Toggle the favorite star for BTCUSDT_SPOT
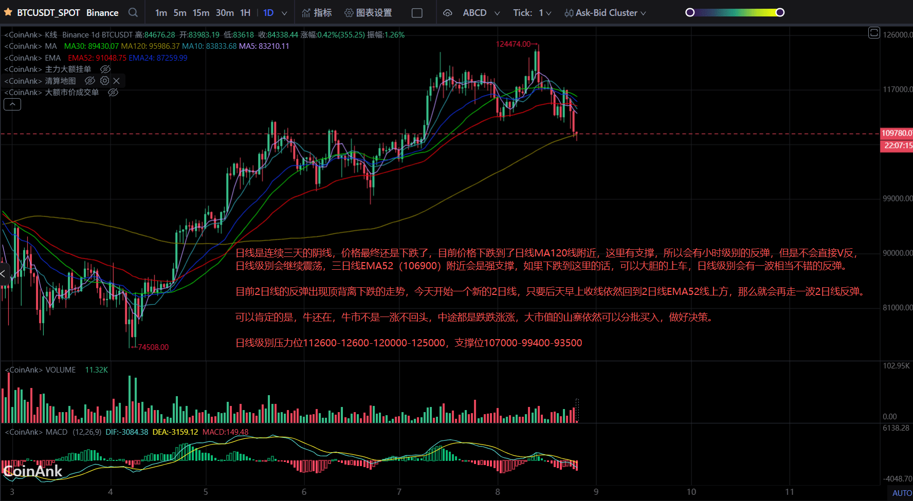Image resolution: width=913 pixels, height=501 pixels. [8, 12]
